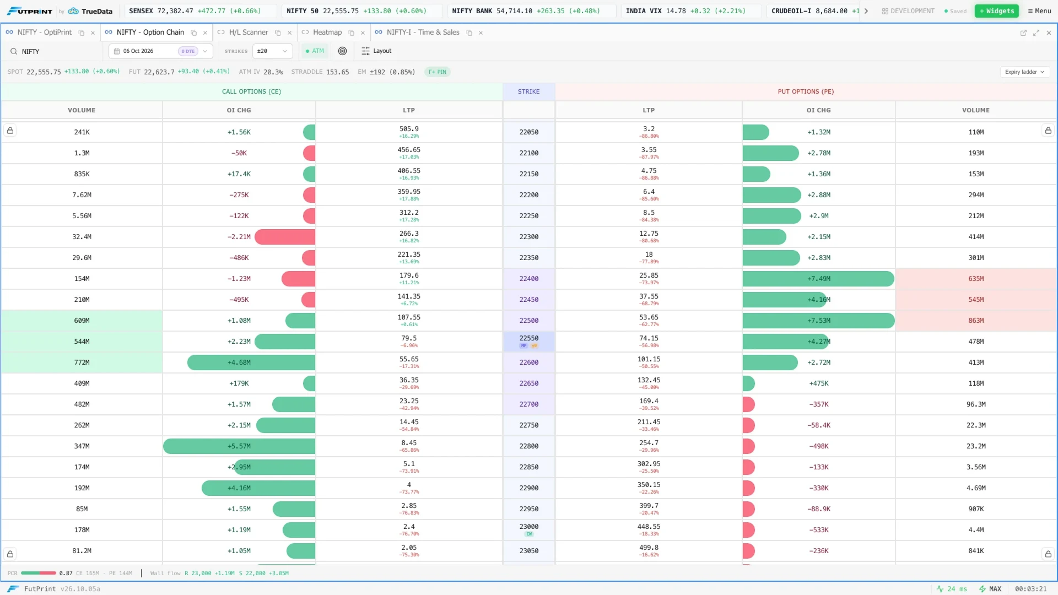The height and width of the screenshot is (595, 1058).
Task: Click the + Widgets button
Action: pos(997,11)
